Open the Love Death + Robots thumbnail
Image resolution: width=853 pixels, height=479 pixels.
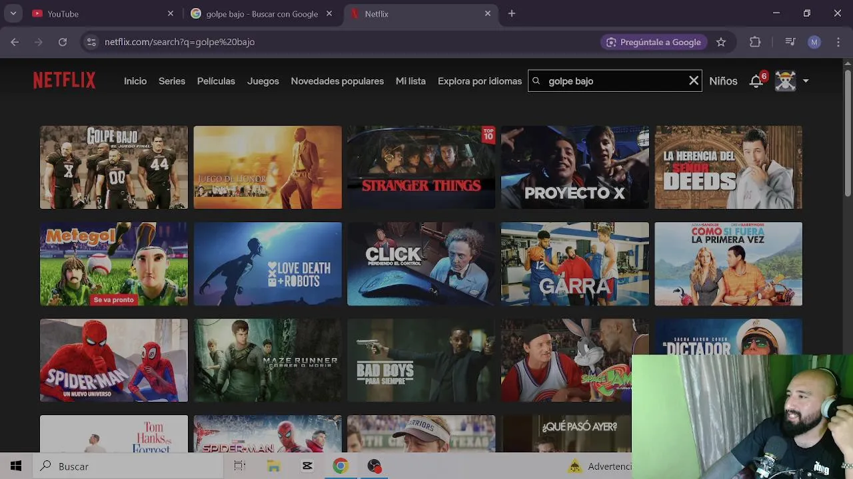[268, 264]
